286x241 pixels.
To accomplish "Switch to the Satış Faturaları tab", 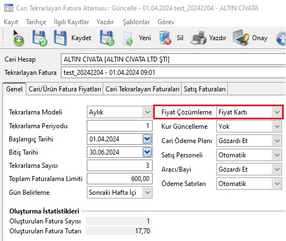I will pyautogui.click(x=205, y=89).
